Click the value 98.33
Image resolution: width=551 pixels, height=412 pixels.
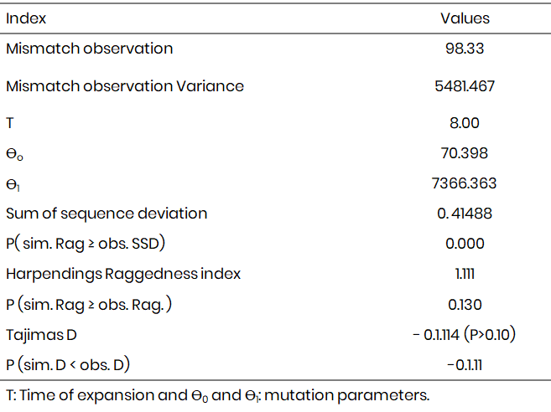pyautogui.click(x=465, y=49)
